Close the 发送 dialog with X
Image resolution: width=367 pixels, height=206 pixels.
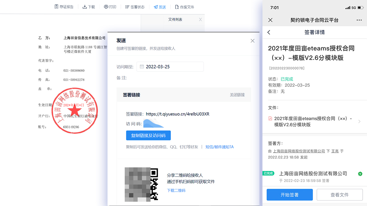[253, 41]
